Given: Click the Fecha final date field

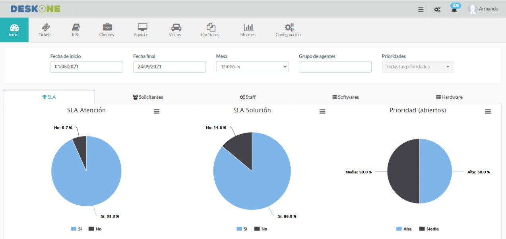Looking at the screenshot, I should (169, 67).
